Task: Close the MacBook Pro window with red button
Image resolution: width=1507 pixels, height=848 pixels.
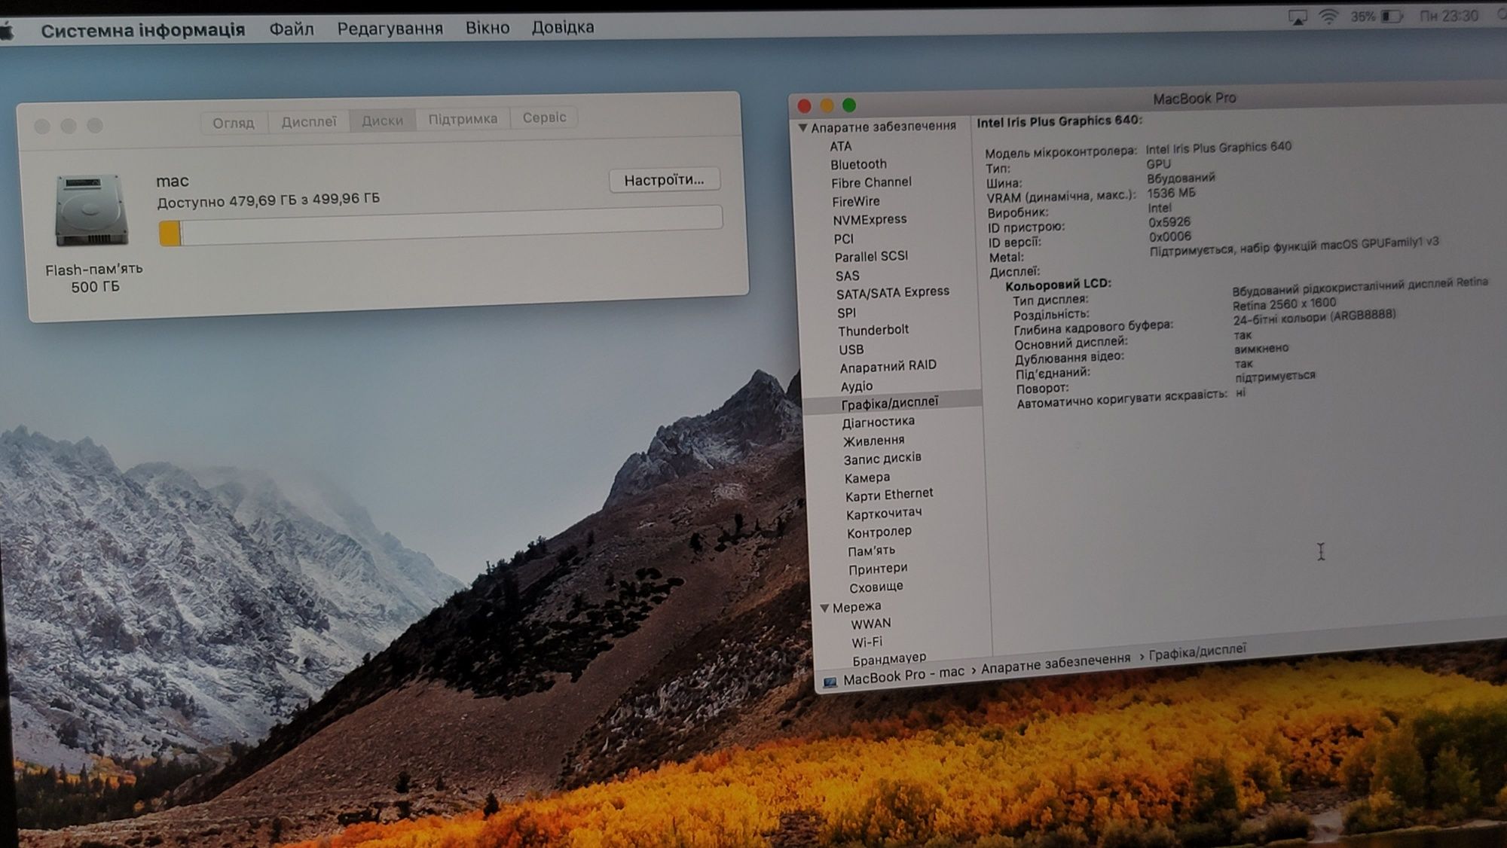Action: coord(804,106)
